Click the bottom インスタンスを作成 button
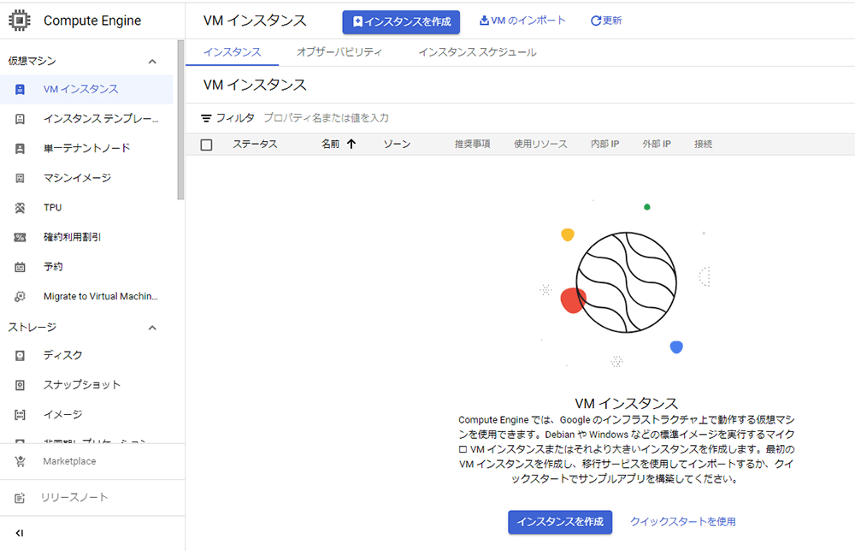The image size is (855, 551). click(x=560, y=522)
